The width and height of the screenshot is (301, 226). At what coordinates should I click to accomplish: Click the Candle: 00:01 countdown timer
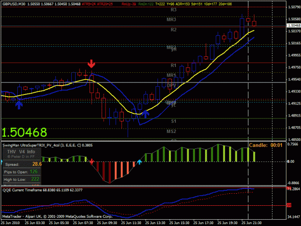(x=266, y=146)
